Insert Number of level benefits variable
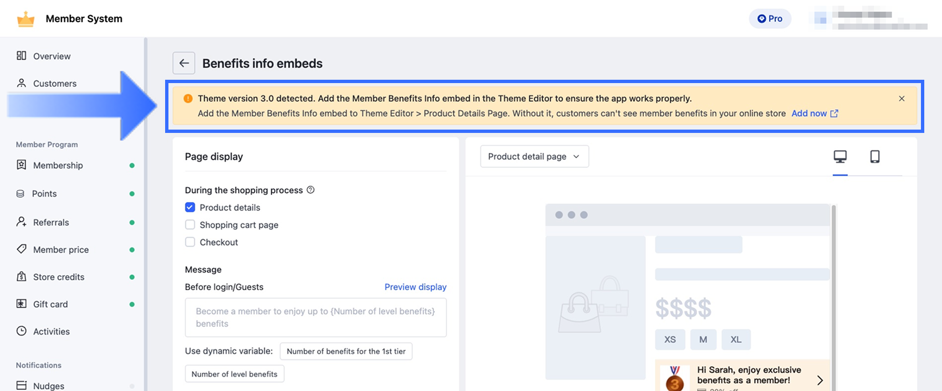 click(x=234, y=374)
